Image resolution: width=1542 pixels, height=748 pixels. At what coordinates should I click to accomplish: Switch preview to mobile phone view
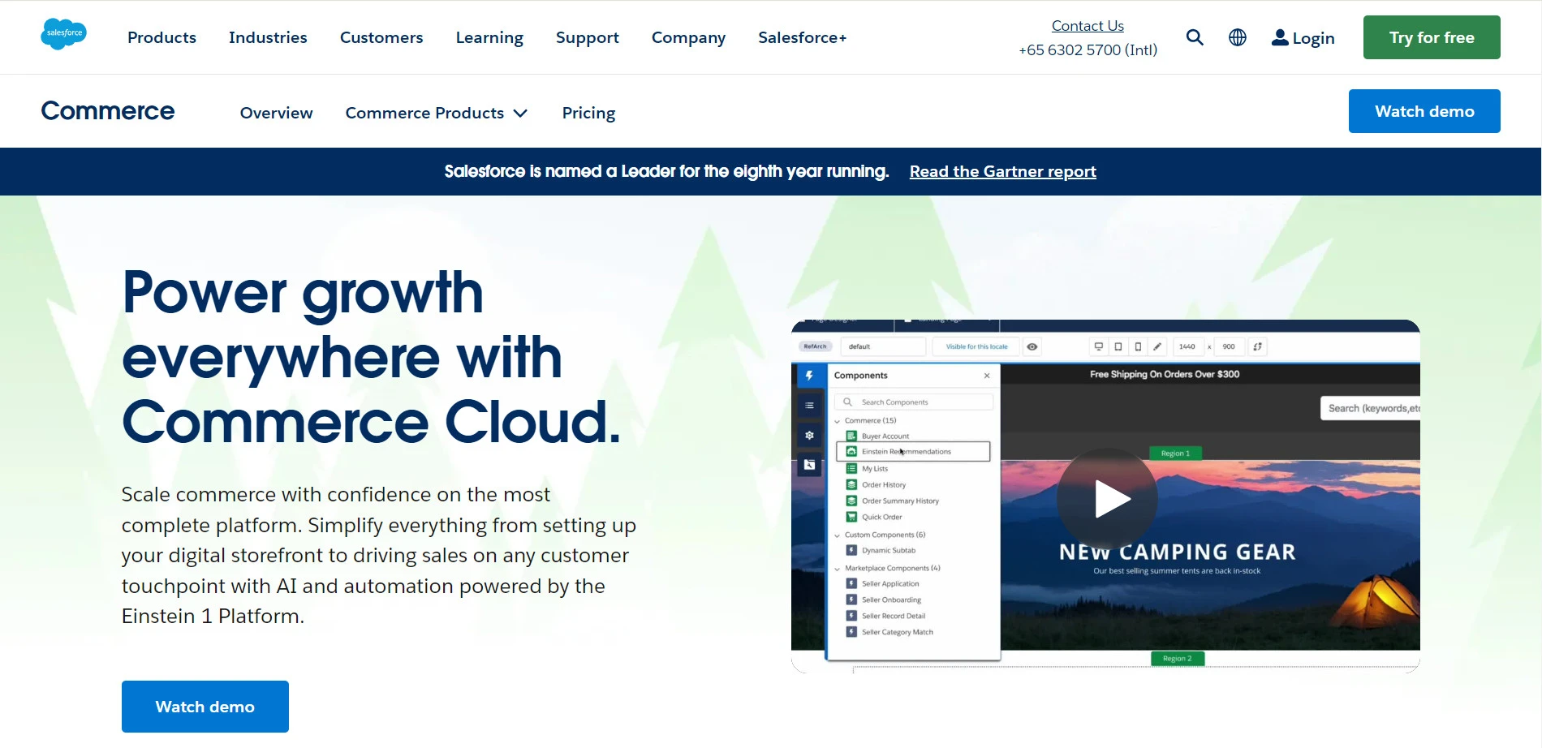coord(1138,346)
